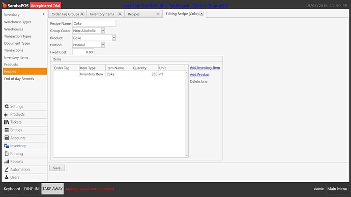Click the Item Name column header
The width and height of the screenshot is (351, 197).
click(x=119, y=68)
